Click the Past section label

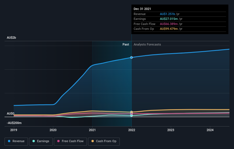coord(126,45)
